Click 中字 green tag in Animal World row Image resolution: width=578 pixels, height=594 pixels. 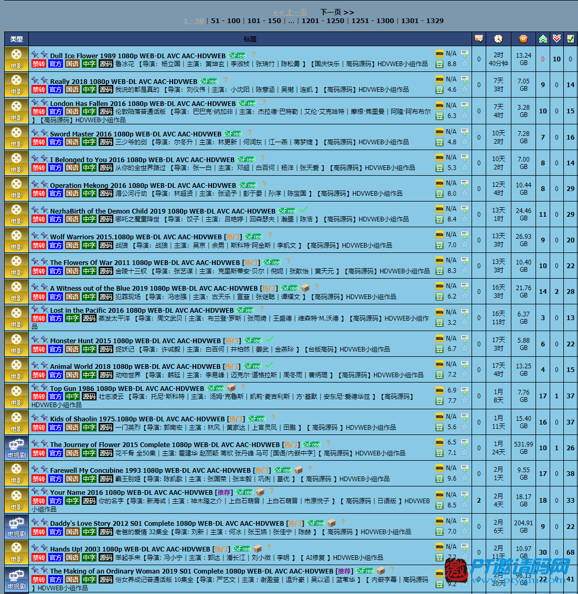pos(89,375)
